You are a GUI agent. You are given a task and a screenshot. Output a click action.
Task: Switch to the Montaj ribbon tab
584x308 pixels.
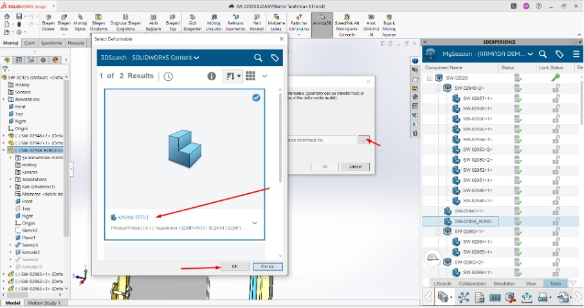click(x=11, y=43)
